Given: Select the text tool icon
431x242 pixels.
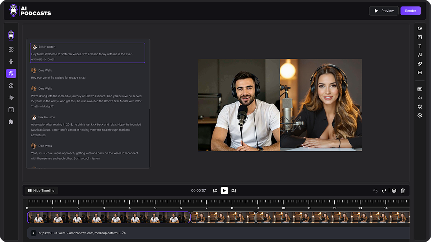Looking at the screenshot, I should coord(420,46).
